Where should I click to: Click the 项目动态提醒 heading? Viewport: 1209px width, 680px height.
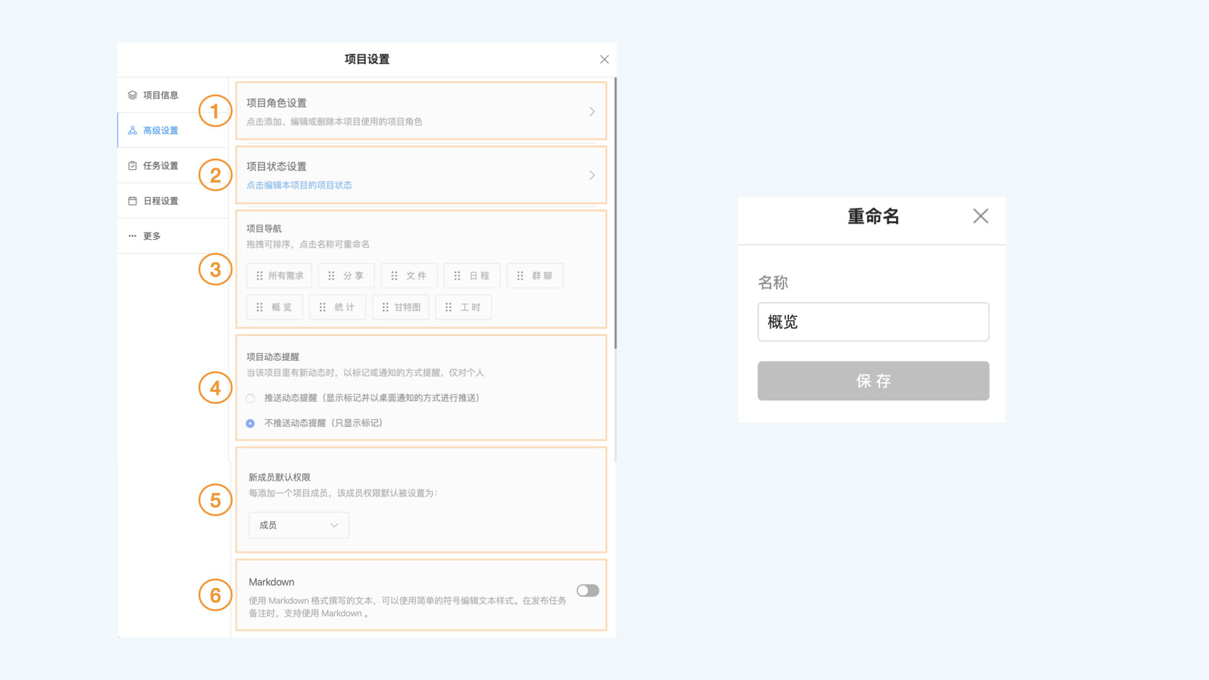point(273,357)
